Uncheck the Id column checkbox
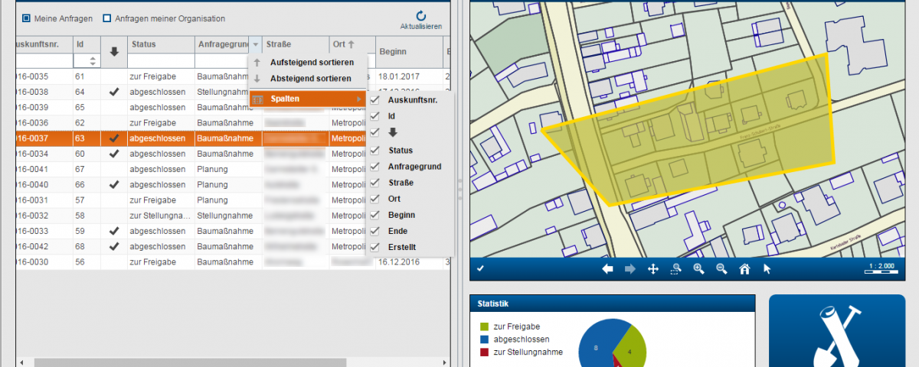The image size is (919, 367). (374, 116)
